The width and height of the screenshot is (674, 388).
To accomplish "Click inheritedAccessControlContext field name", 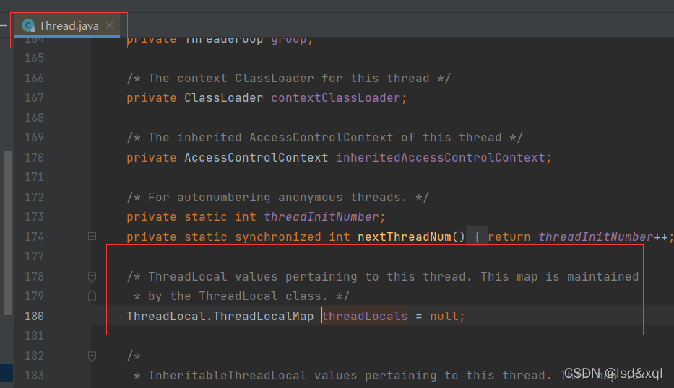I will [441, 157].
